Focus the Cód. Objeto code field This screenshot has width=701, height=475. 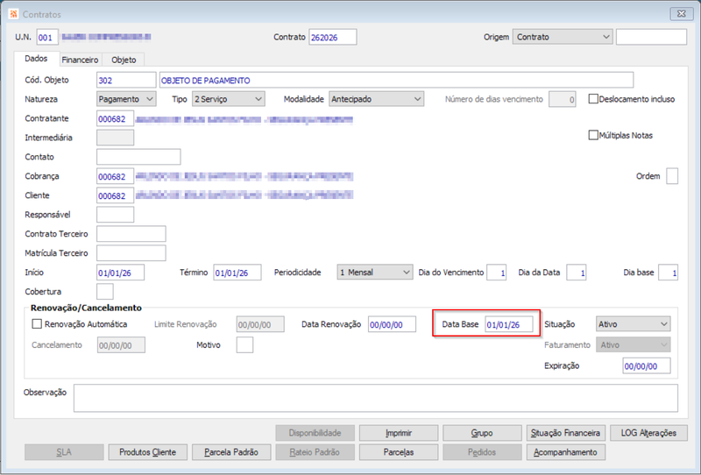[x=126, y=80]
